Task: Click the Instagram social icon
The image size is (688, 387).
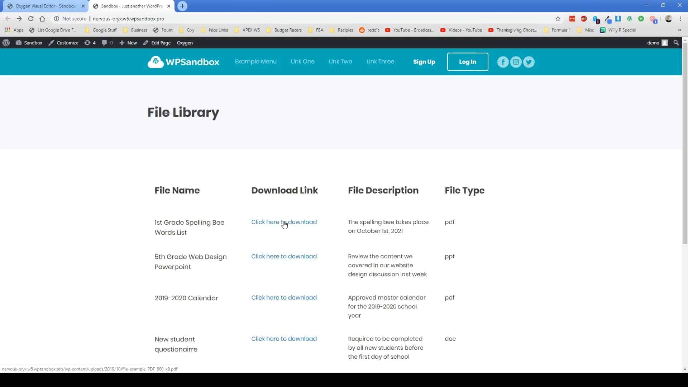Action: coord(516,62)
